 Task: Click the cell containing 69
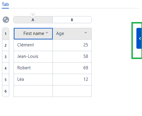[x=72, y=68]
